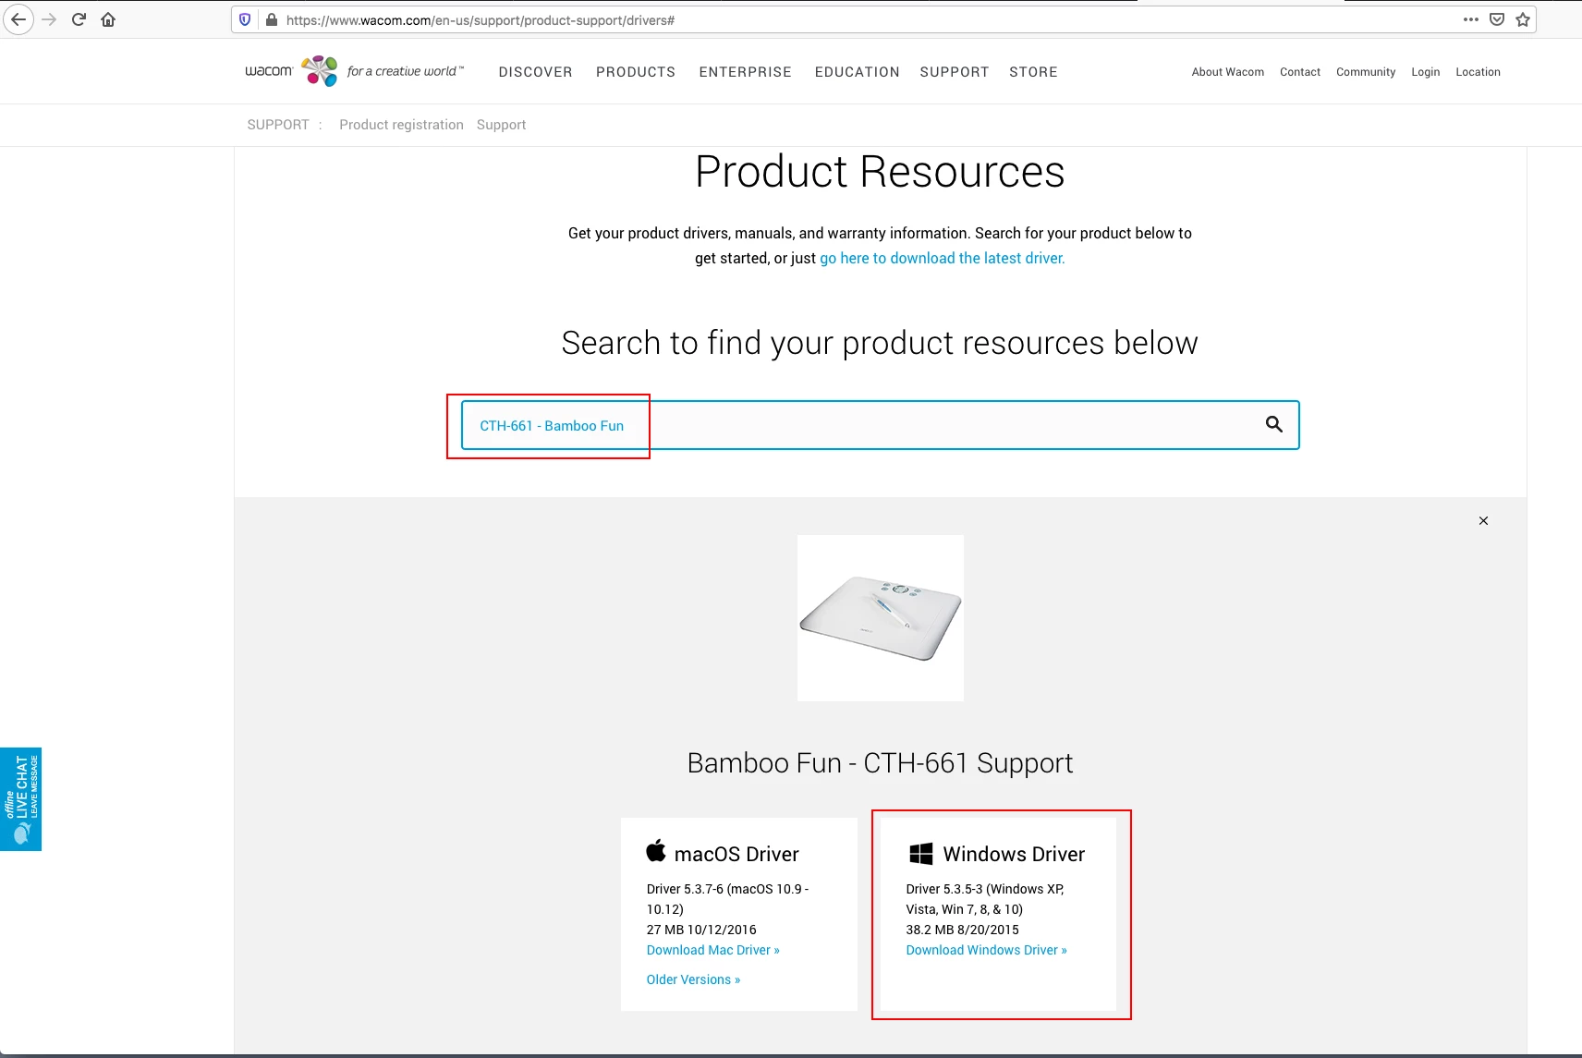Open tracking protection shield info
The width and height of the screenshot is (1582, 1058).
point(245,19)
